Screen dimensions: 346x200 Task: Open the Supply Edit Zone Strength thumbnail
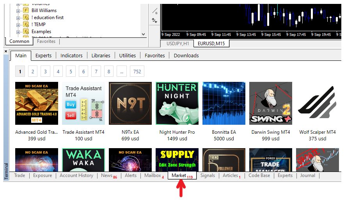pyautogui.click(x=177, y=160)
